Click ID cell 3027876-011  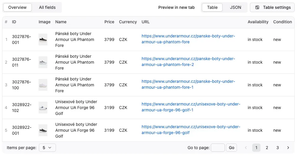click(x=21, y=62)
